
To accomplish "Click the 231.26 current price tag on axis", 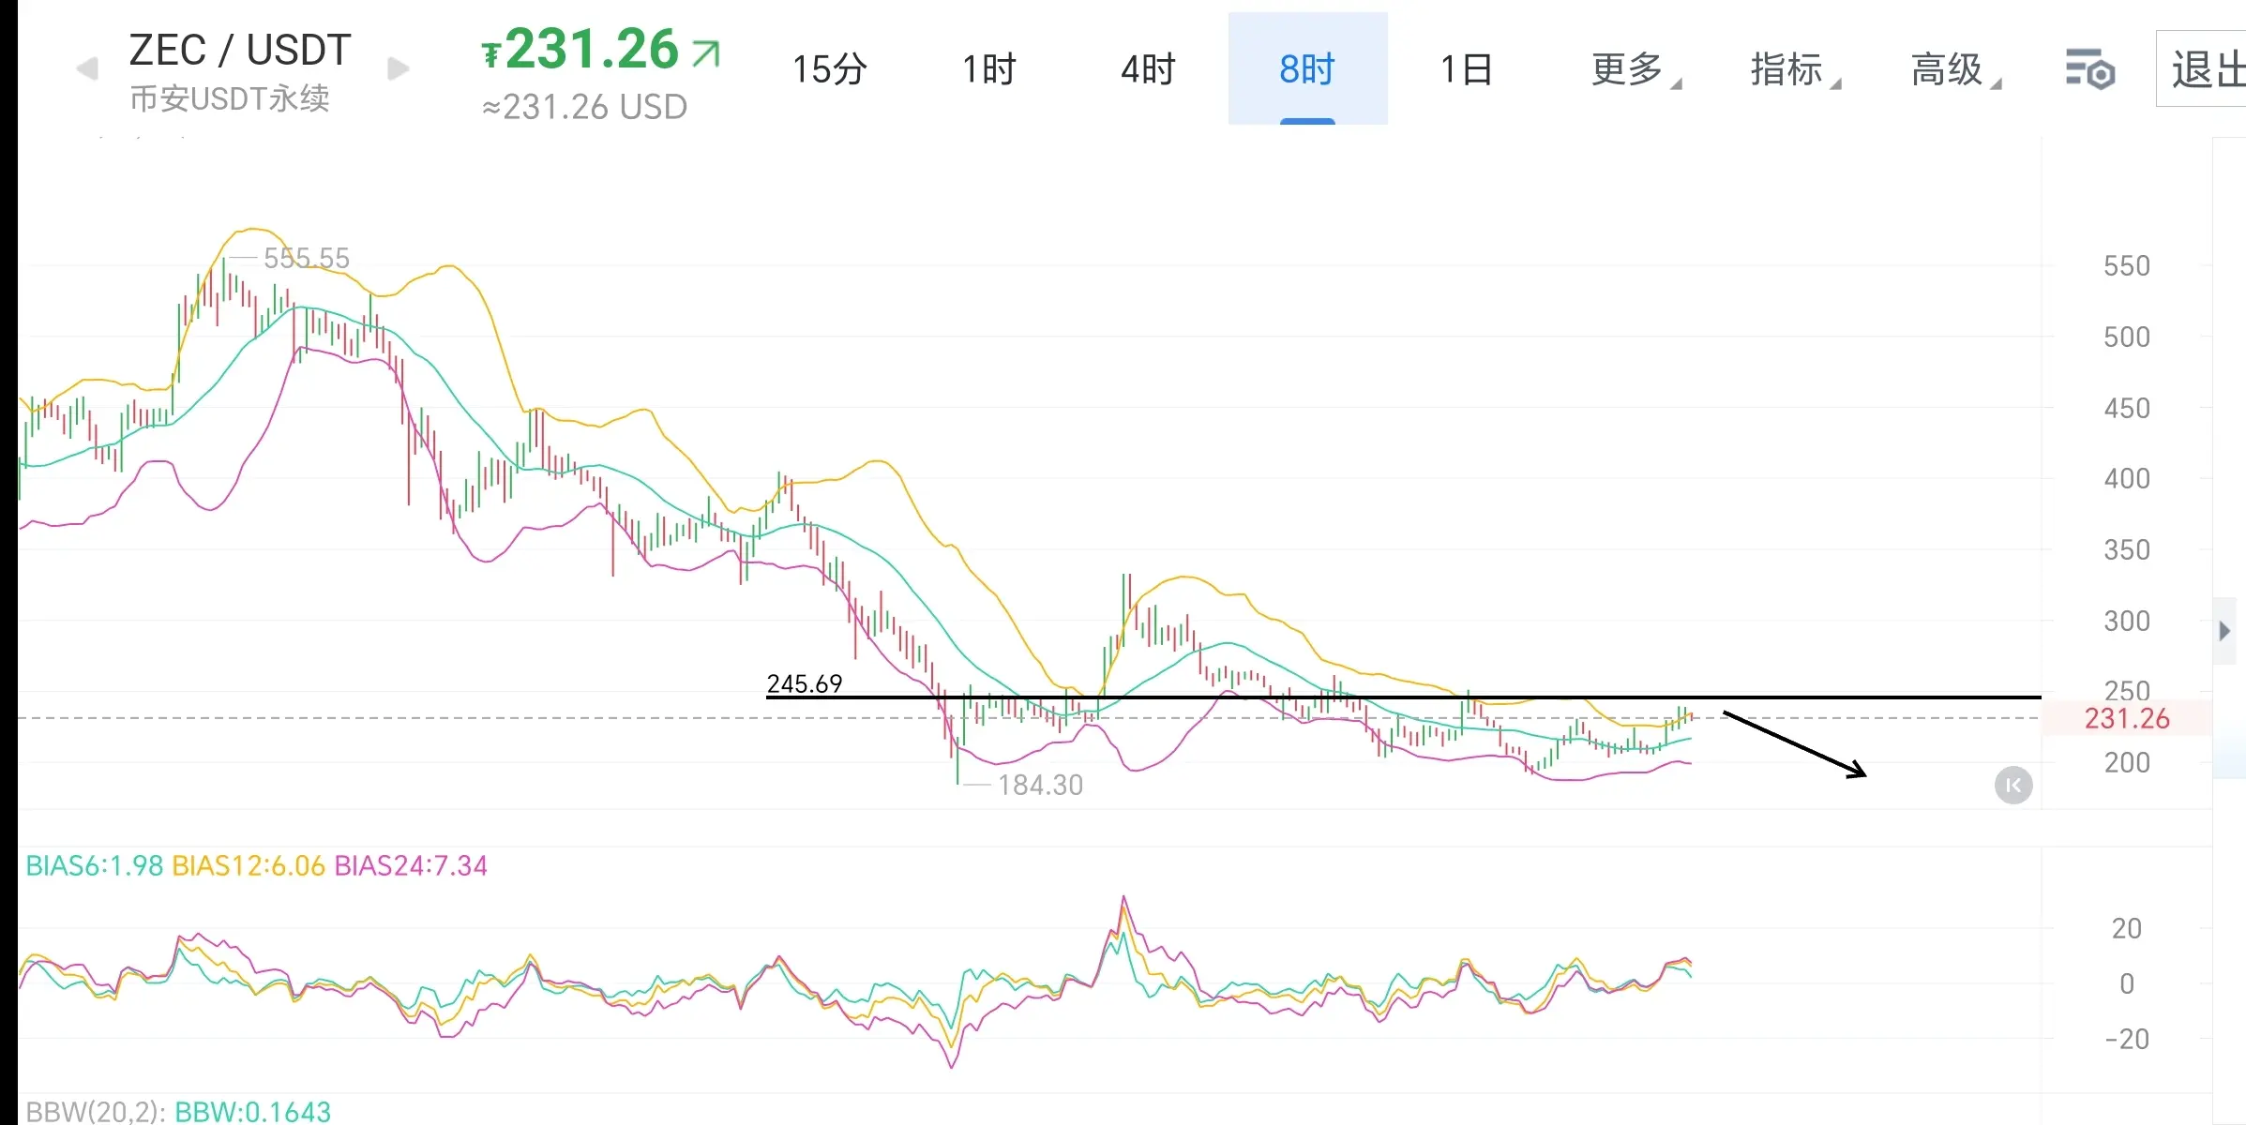I will click(2126, 719).
